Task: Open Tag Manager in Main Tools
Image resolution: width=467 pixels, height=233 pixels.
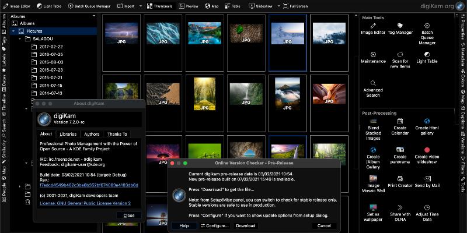Action: tap(400, 29)
